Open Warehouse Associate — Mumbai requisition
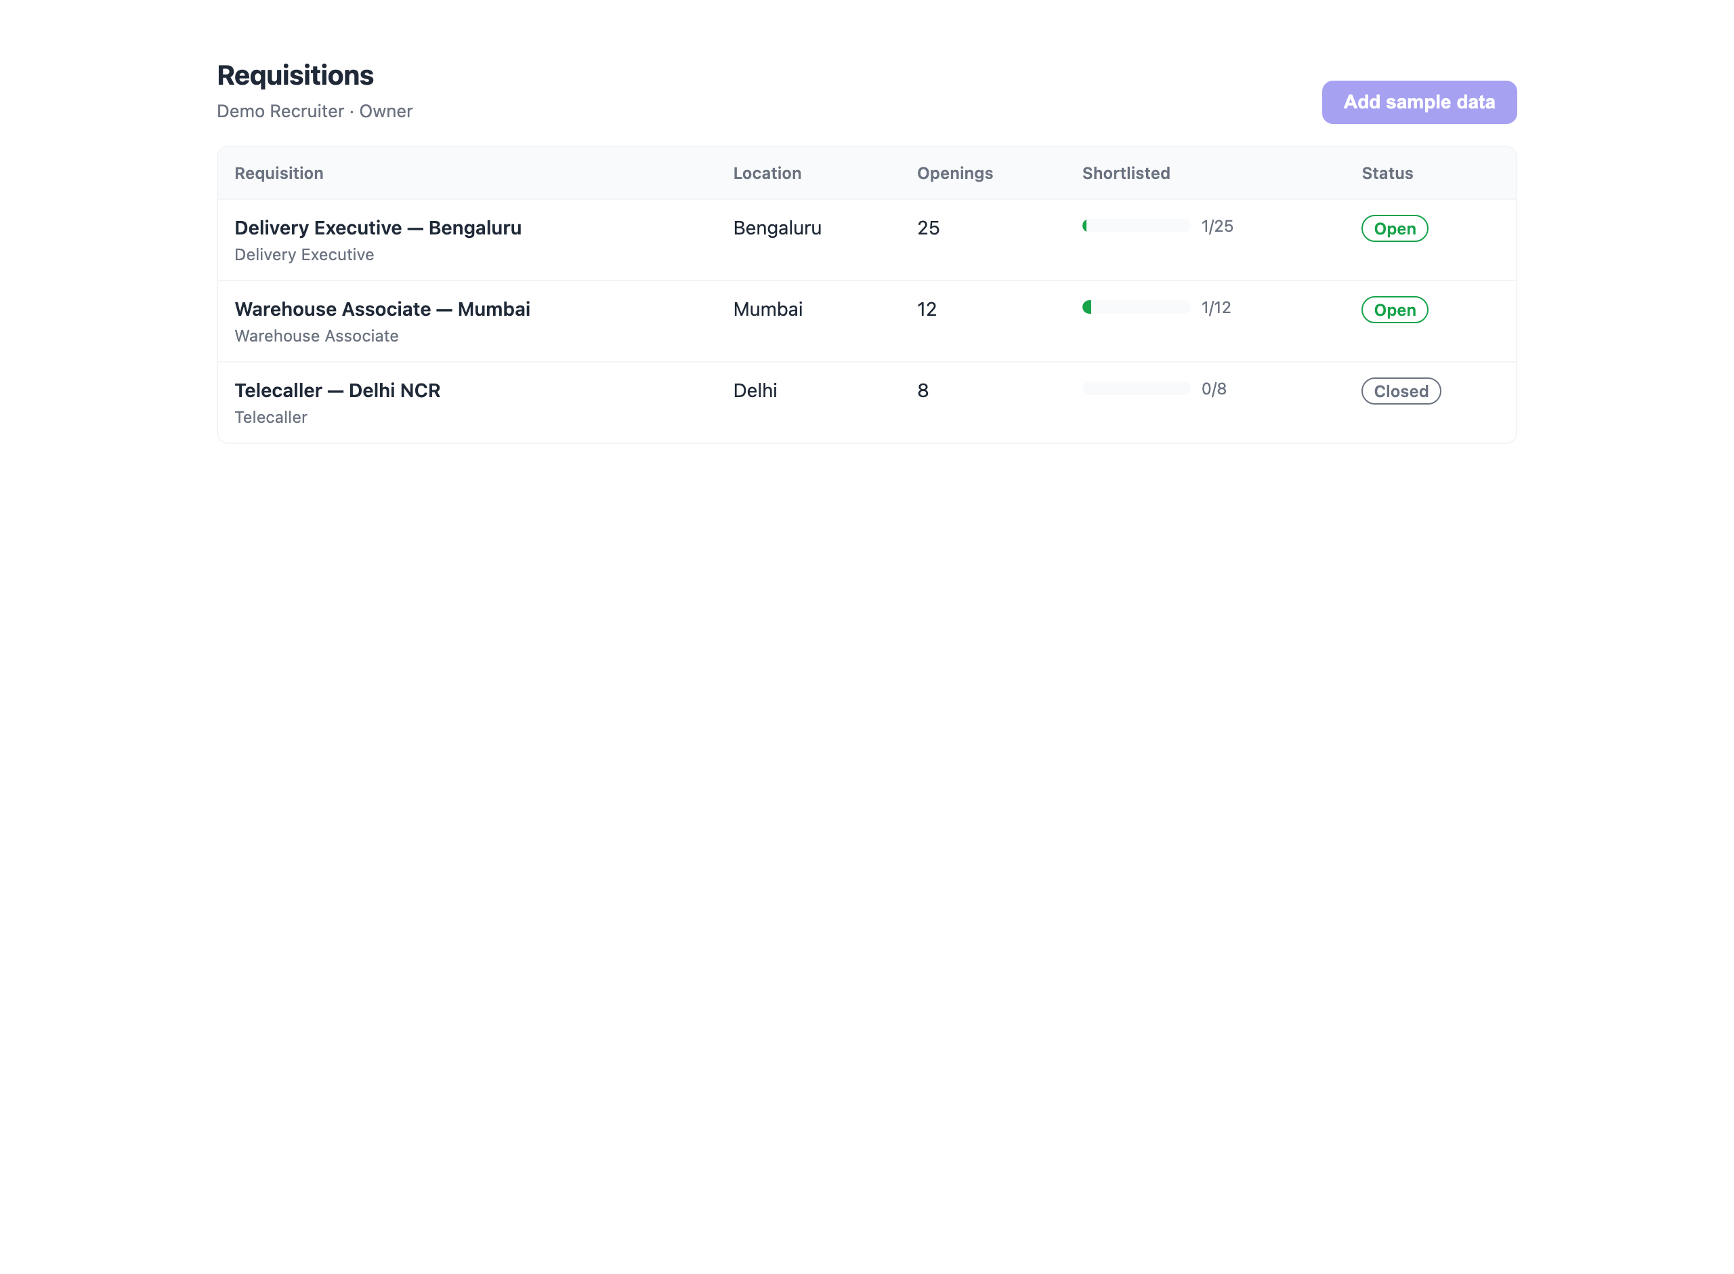 (382, 309)
